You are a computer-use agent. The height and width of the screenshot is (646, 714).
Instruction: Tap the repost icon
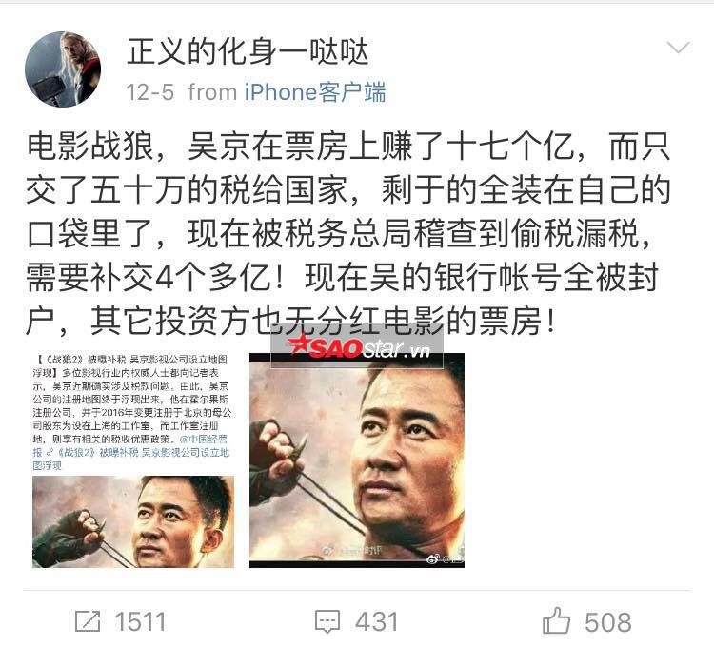(88, 621)
